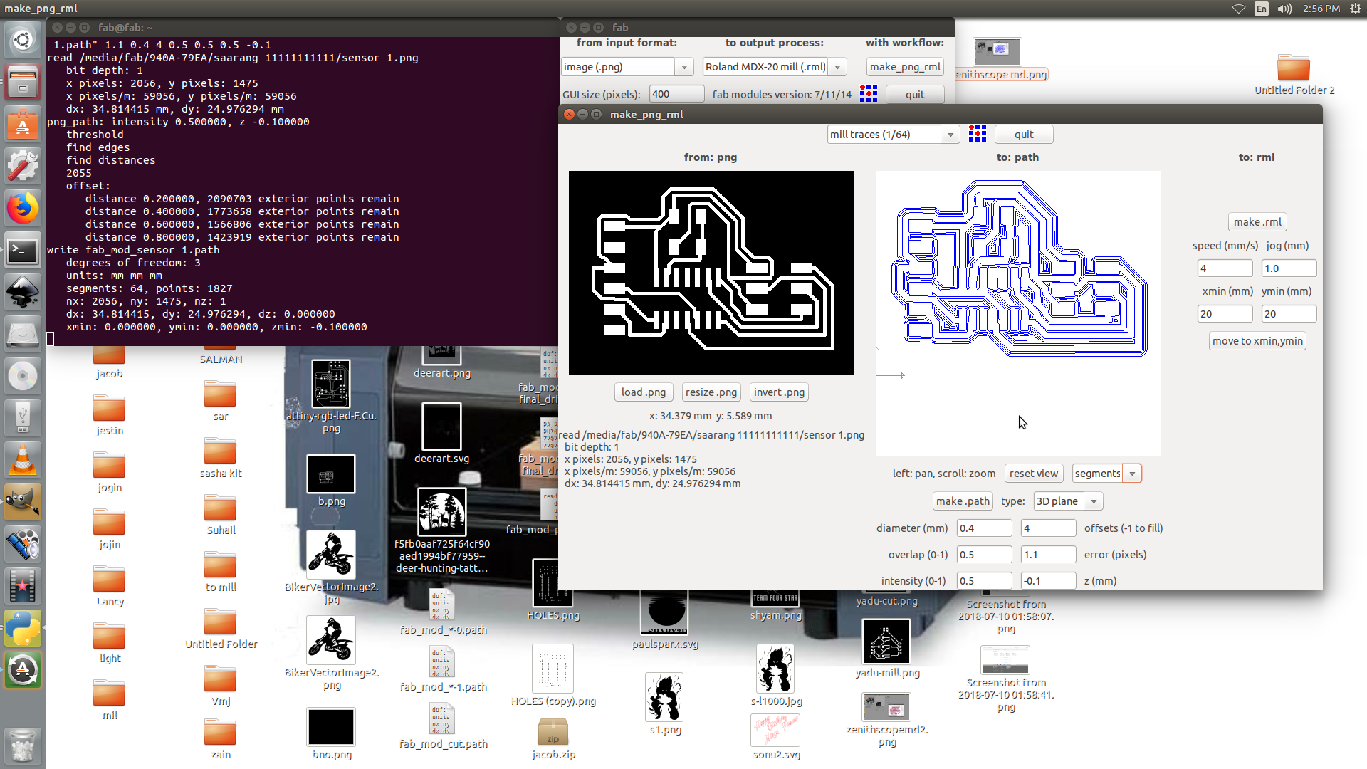The height and width of the screenshot is (769, 1367).
Task: Select fab_mod_cut.path file icon
Action: pos(443,726)
